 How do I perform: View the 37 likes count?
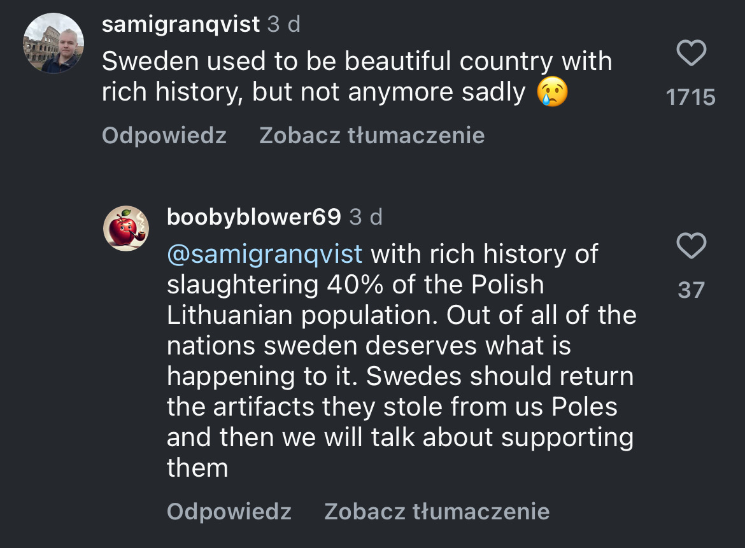(691, 290)
